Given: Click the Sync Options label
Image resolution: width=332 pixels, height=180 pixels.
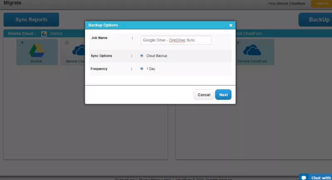Looking at the screenshot, I should [x=101, y=56].
